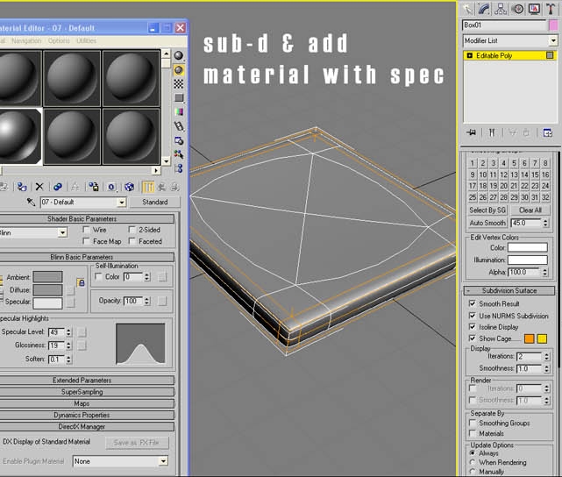Open the Display command panel tab
The height and width of the screenshot is (477, 562).
click(x=535, y=9)
